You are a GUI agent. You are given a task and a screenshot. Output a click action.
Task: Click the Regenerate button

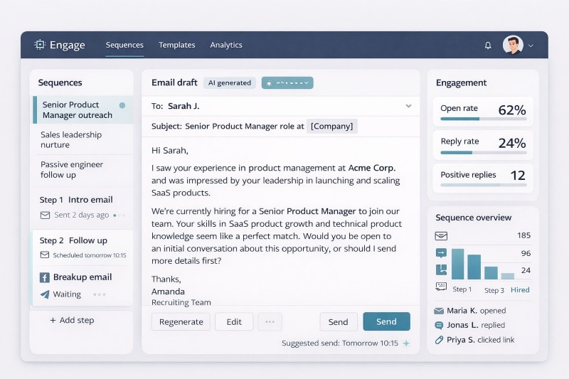pos(181,321)
